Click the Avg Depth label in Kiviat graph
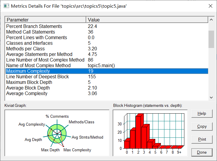217x161 pixels. coord(33,140)
